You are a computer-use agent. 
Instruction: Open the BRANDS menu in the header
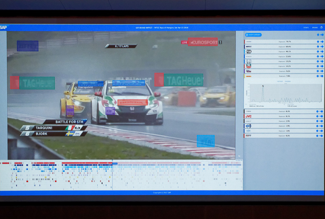click(315, 28)
